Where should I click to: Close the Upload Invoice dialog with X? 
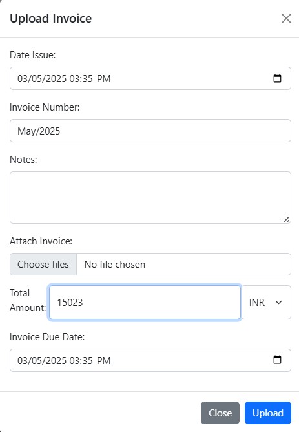286,19
